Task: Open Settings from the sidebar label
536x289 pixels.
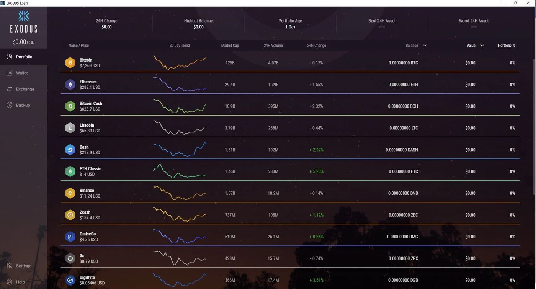Action: [24, 266]
